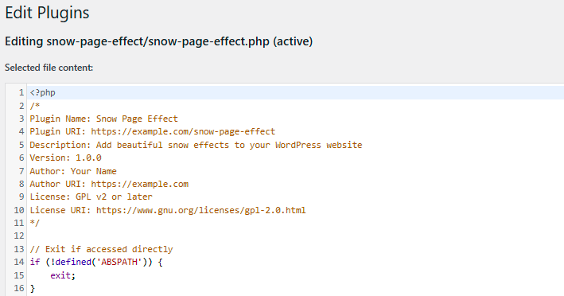564x296 pixels.
Task: Click 'Author URI: https://example.com' line
Action: [109, 184]
